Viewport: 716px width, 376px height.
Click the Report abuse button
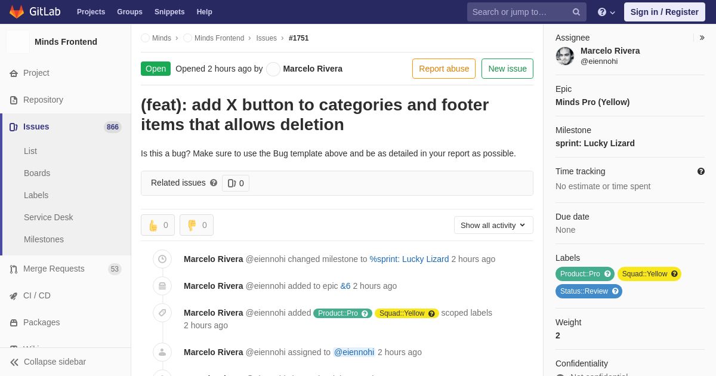coord(444,69)
